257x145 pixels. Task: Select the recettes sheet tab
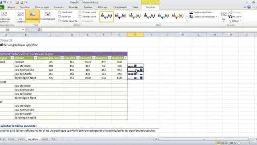click(33, 139)
